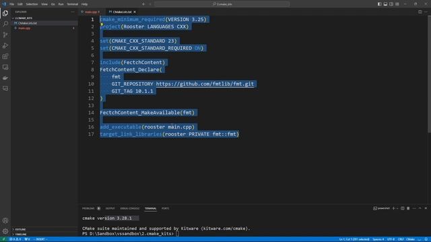Click the Go Back navigation arrow
Image resolution: width=431 pixels, height=242 pixels.
pos(143,4)
